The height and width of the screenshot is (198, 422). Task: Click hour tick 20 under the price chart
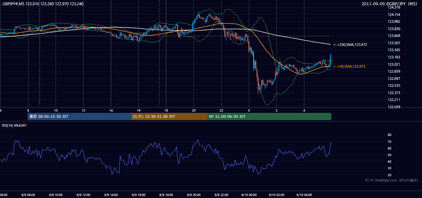[194, 110]
